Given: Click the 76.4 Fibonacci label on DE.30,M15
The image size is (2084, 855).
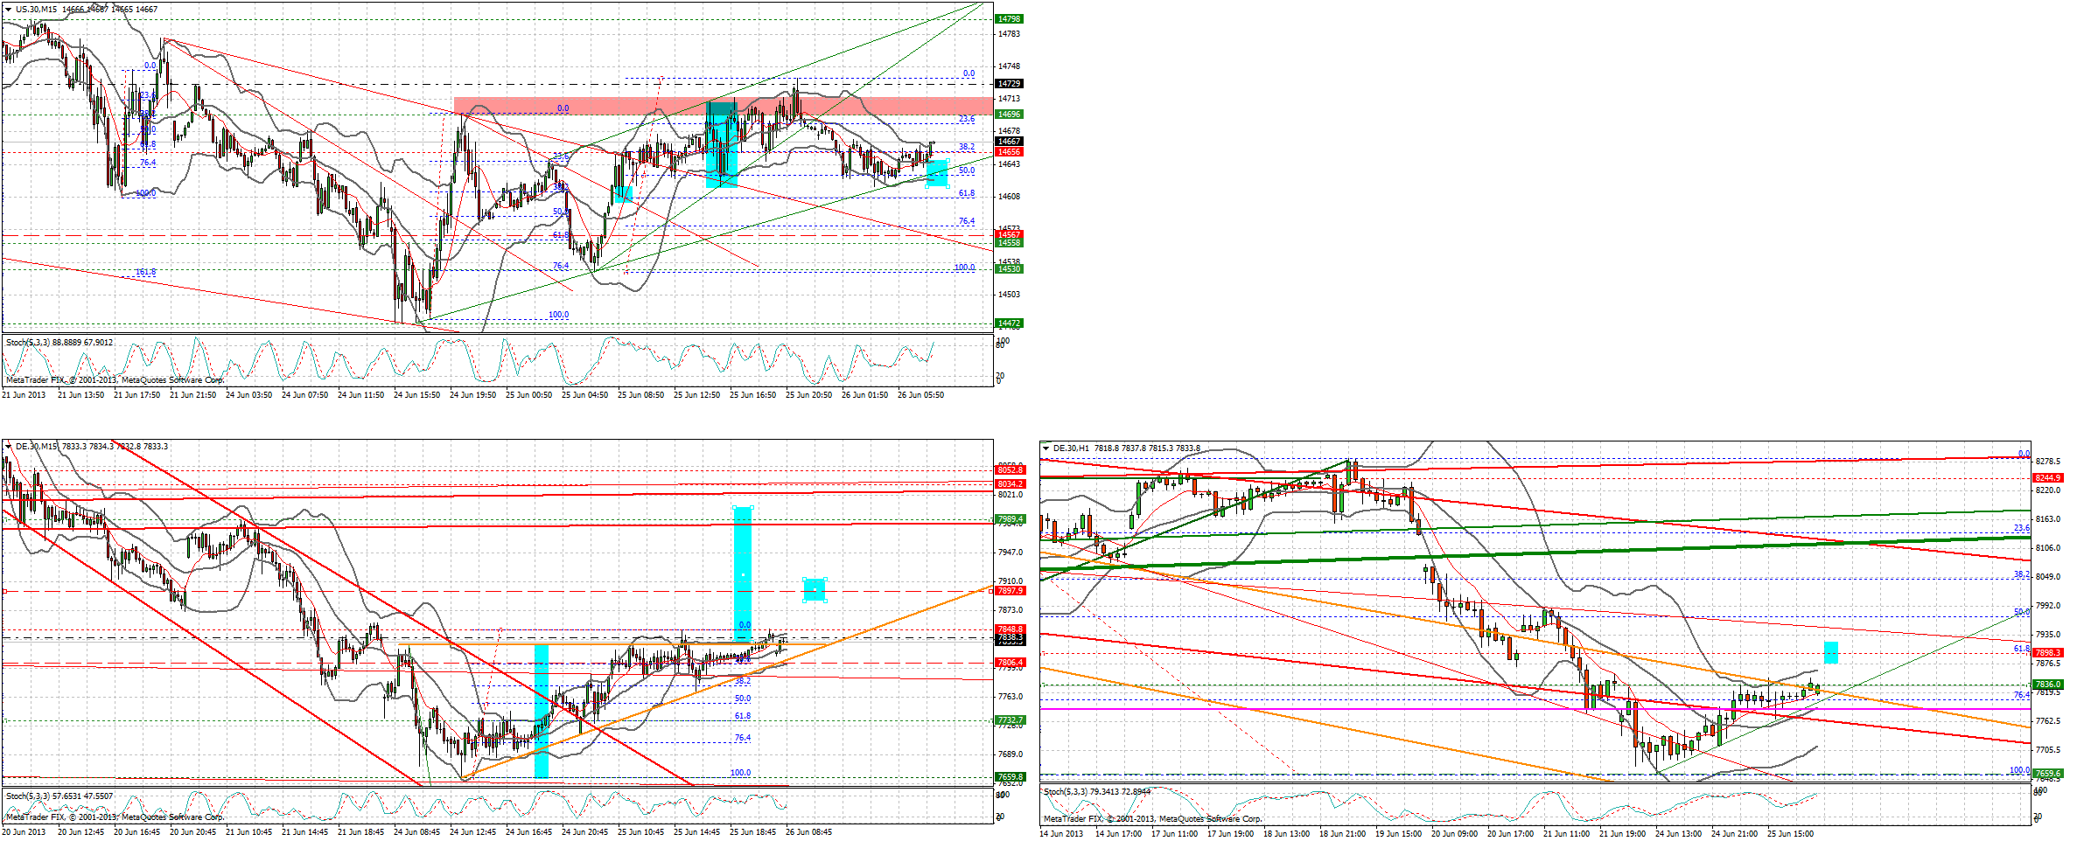Looking at the screenshot, I should point(742,739).
